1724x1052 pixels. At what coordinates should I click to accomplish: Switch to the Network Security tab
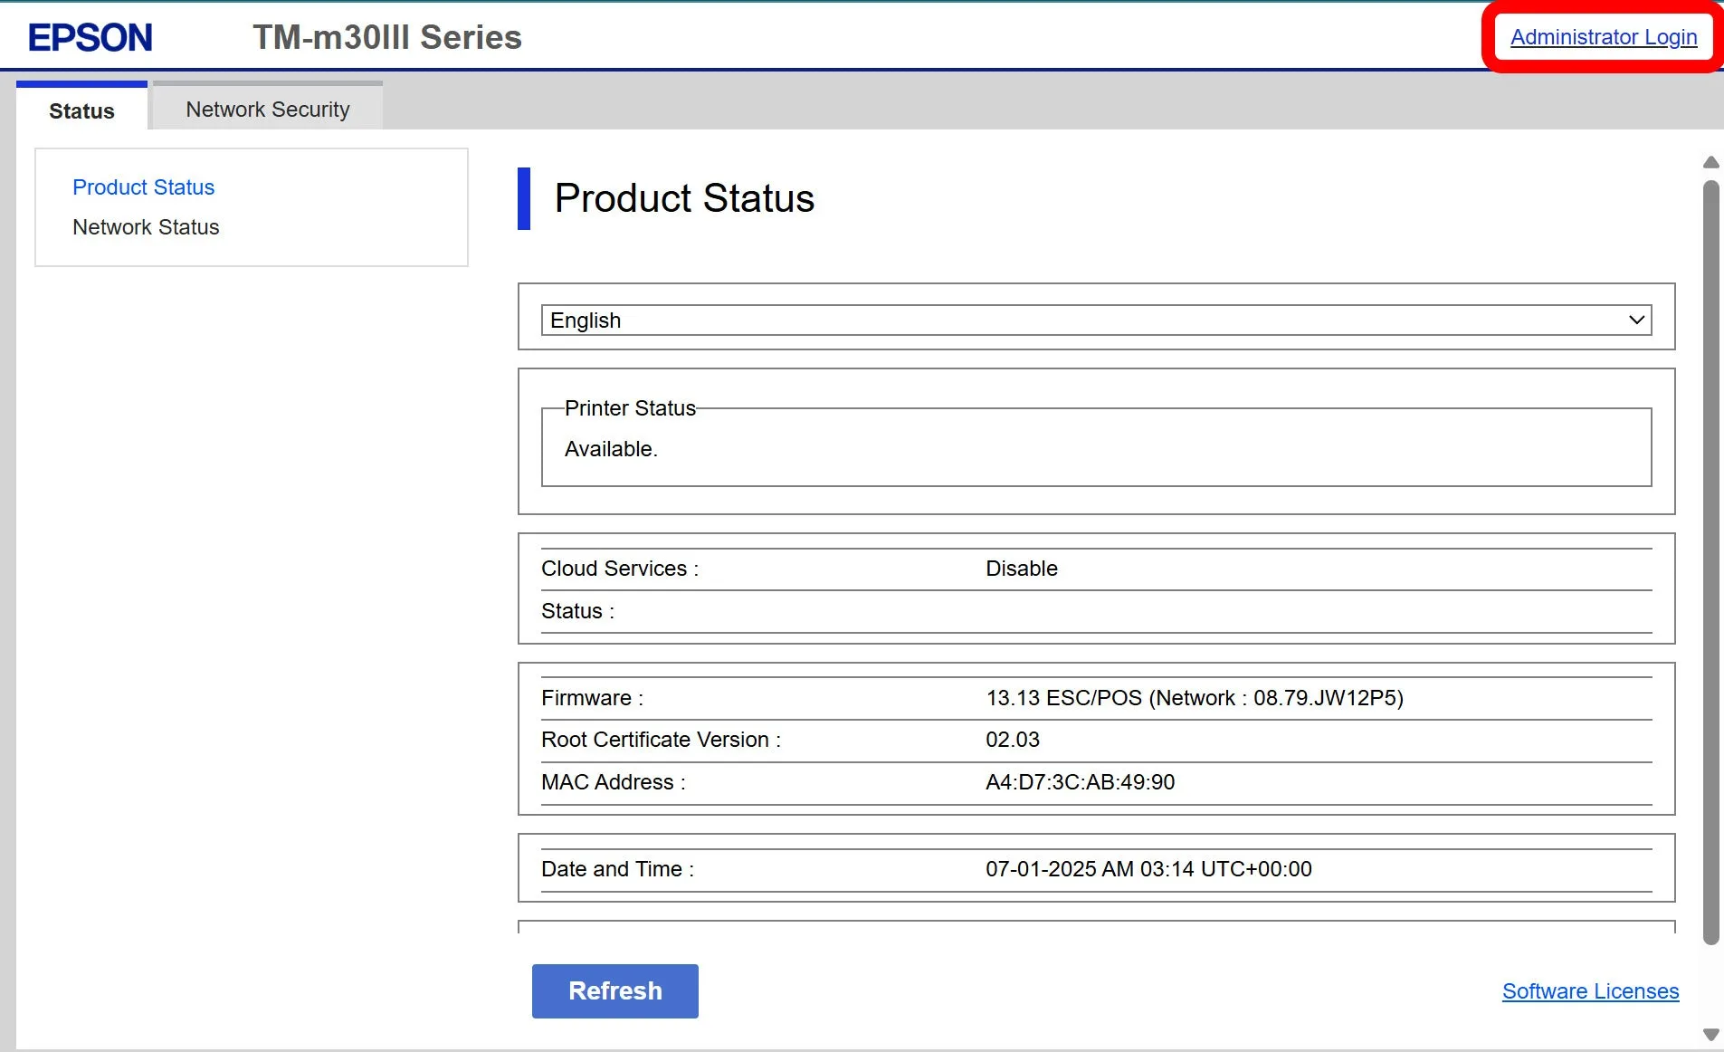268,109
